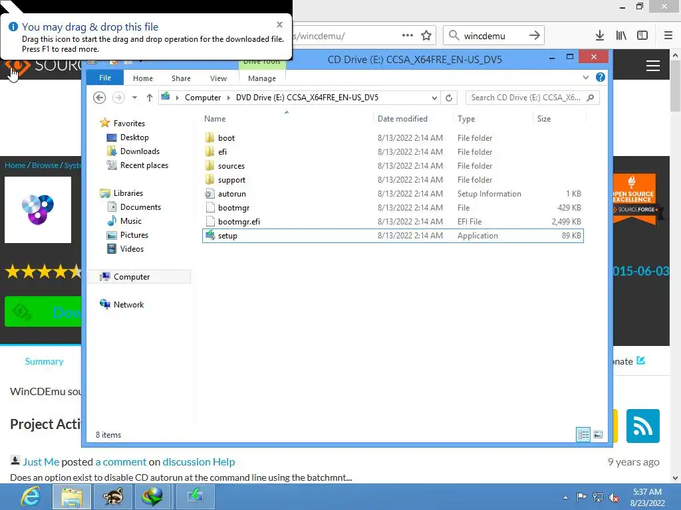Open Firefox hamburger menu
The image size is (681, 510).
(x=668, y=36)
